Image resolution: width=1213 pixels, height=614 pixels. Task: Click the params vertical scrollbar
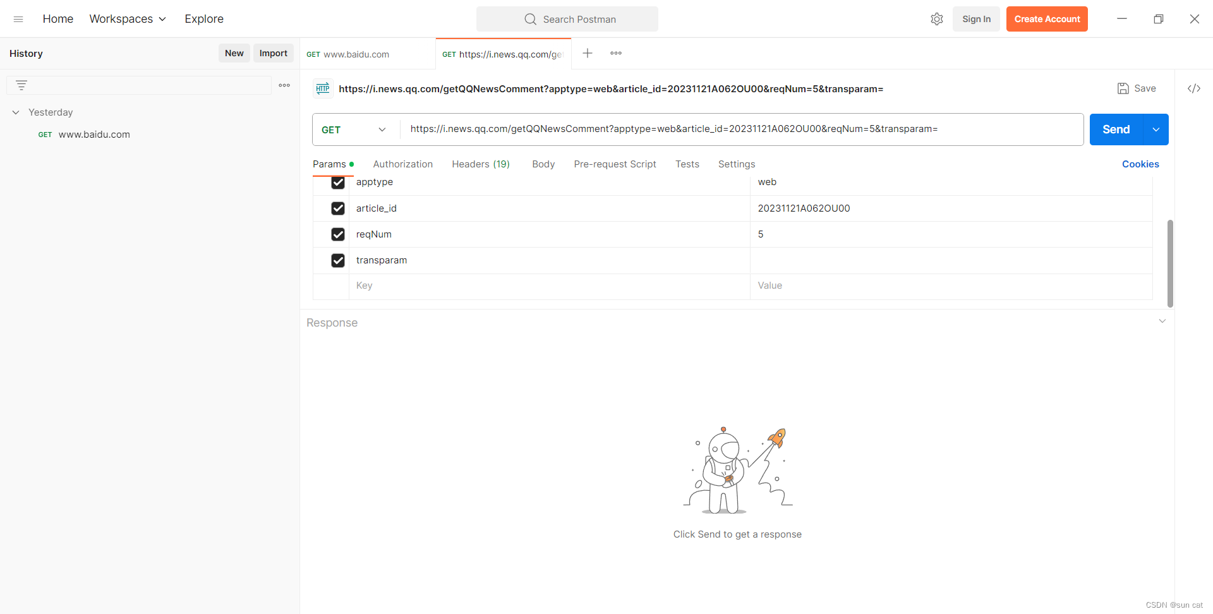[x=1170, y=263]
